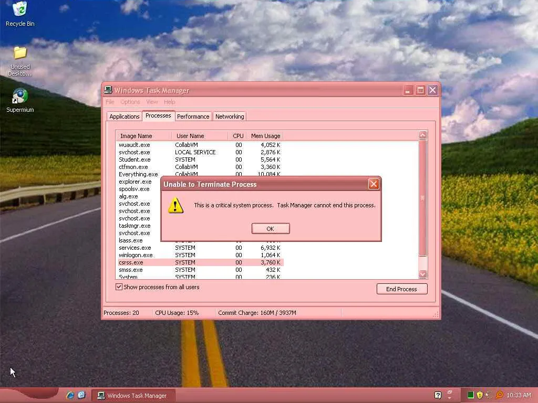The width and height of the screenshot is (538, 403).
Task: Click the yellow security shield tray icon
Action: 480,395
